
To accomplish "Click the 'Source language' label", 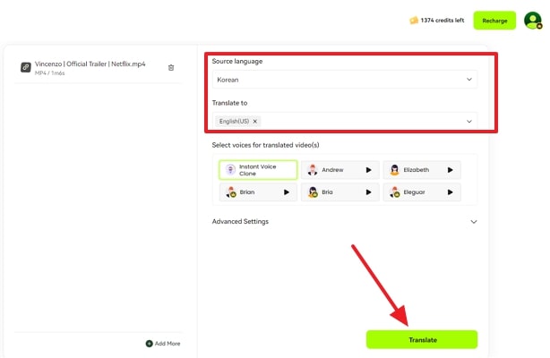I will [237, 62].
